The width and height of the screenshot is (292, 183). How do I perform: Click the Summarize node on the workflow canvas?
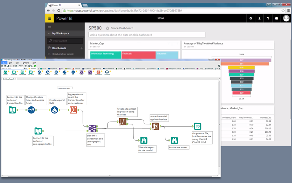pyautogui.click(x=74, y=110)
